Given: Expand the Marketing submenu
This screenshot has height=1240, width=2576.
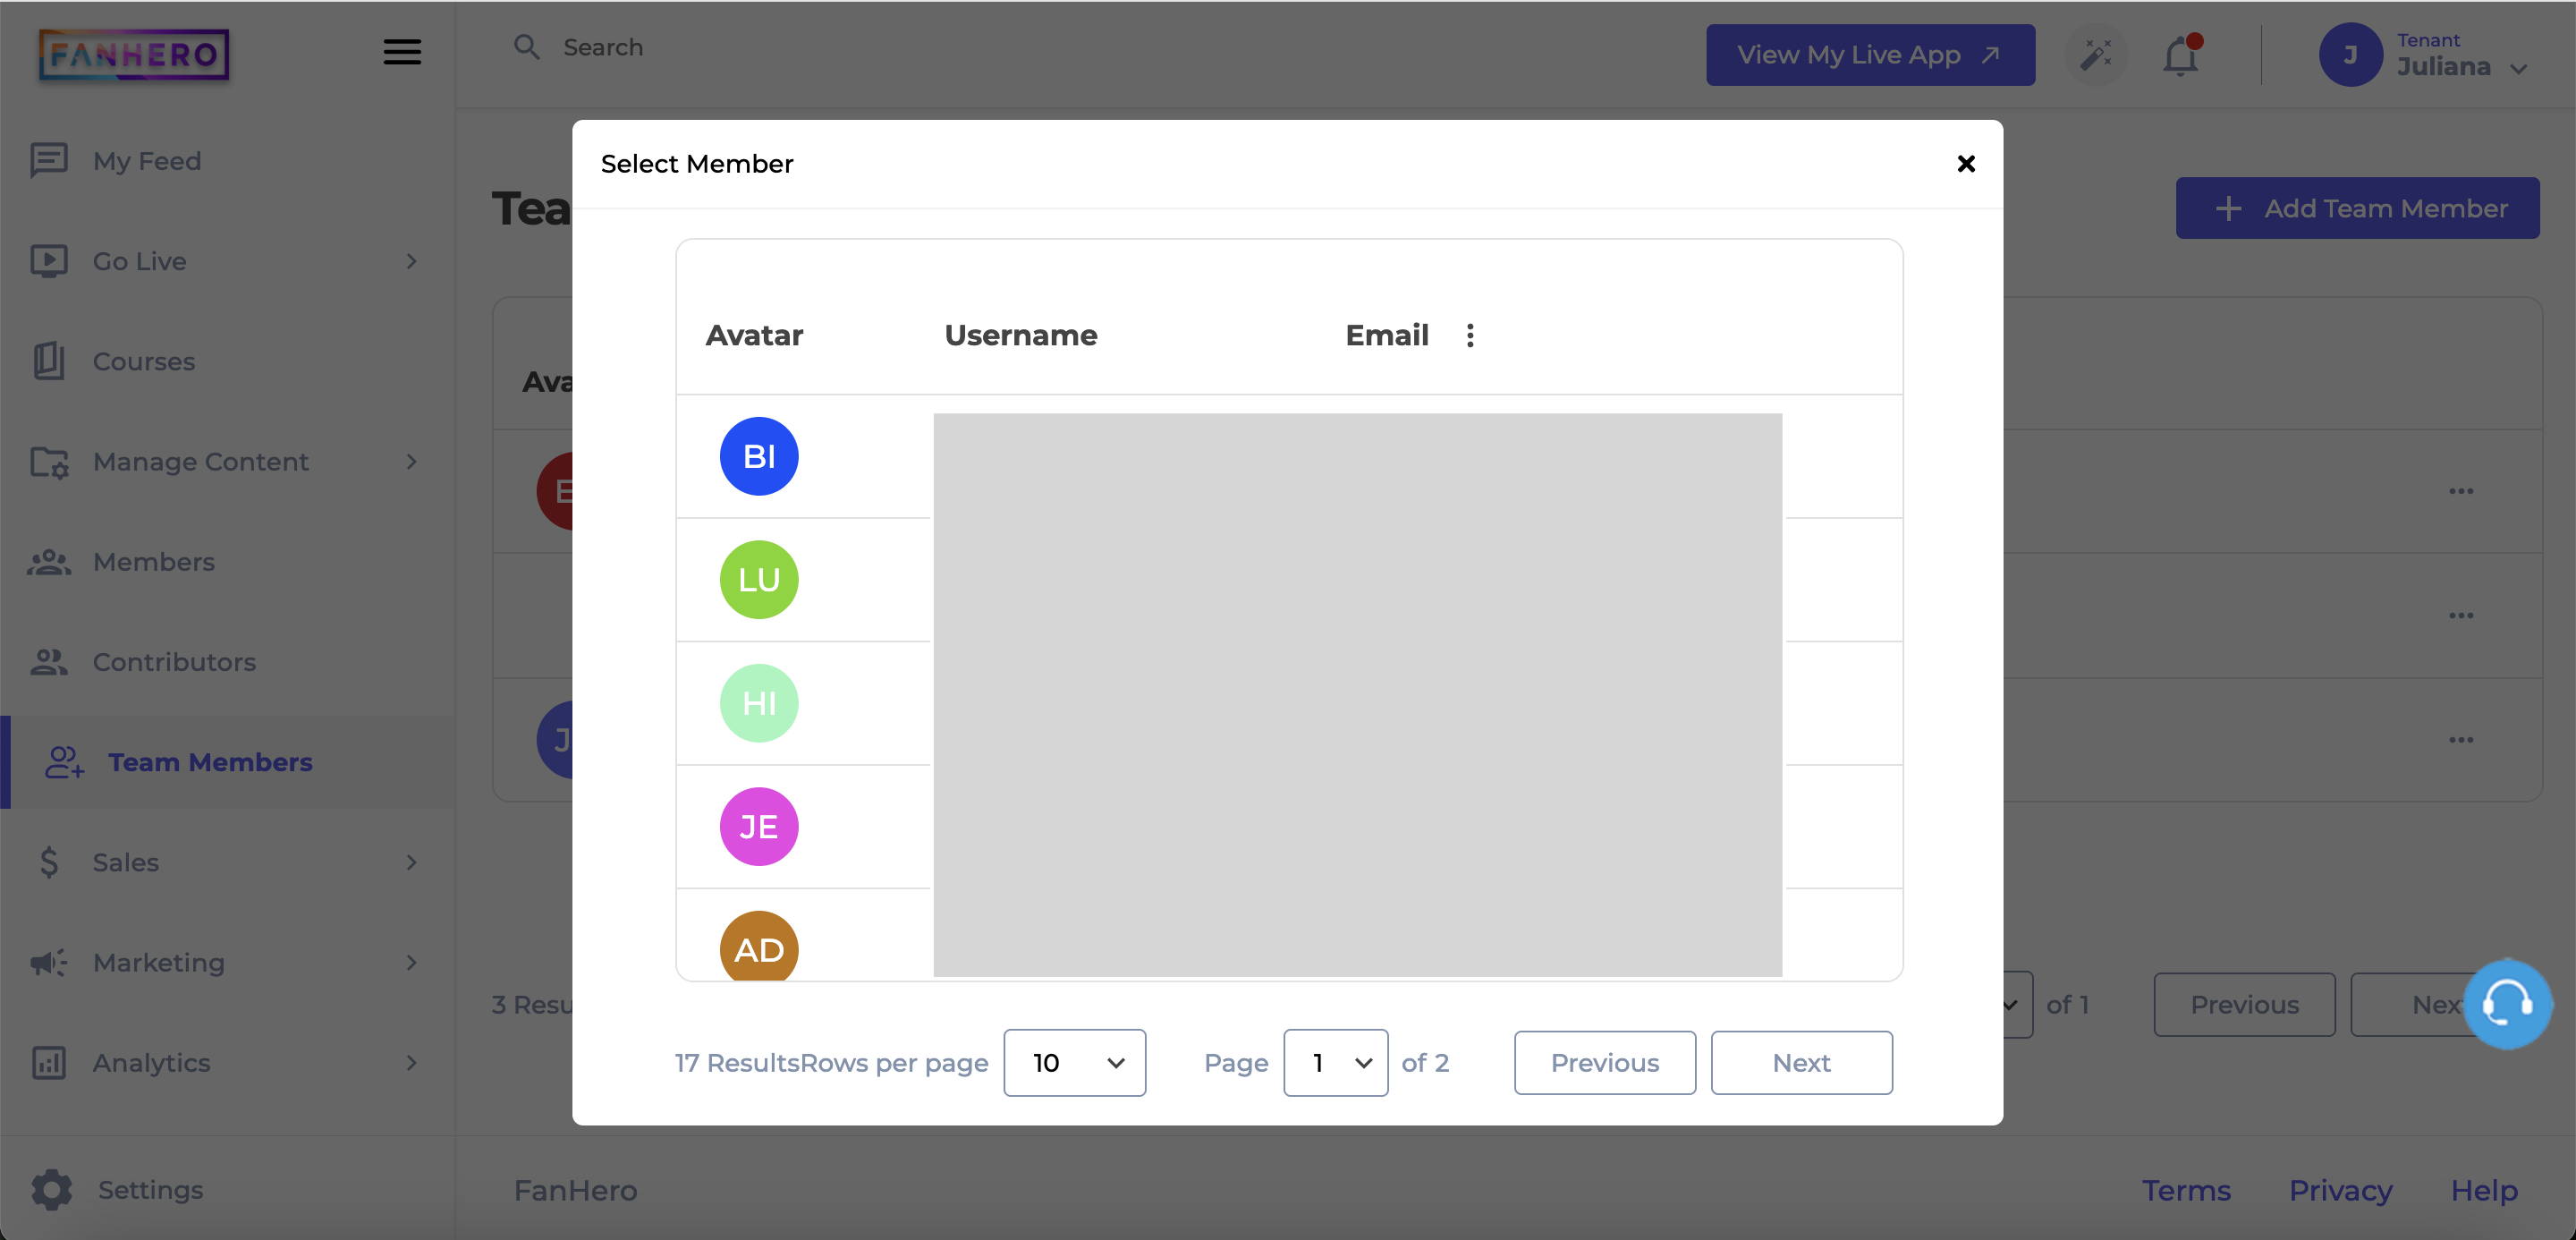Looking at the screenshot, I should tap(411, 962).
